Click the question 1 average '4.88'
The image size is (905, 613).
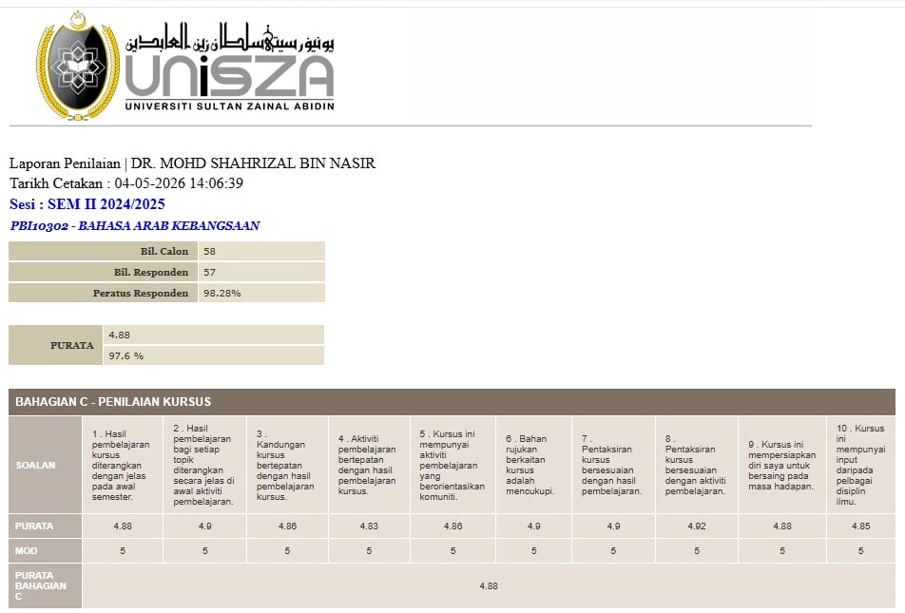coord(123,527)
